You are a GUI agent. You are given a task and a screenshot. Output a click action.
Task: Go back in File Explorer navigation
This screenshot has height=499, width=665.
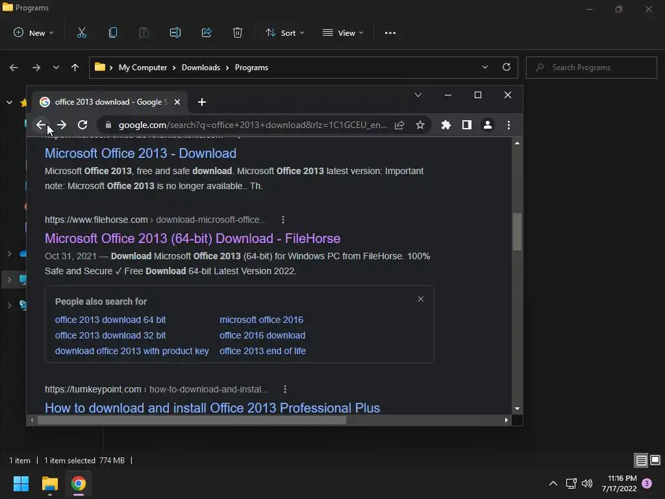point(14,68)
